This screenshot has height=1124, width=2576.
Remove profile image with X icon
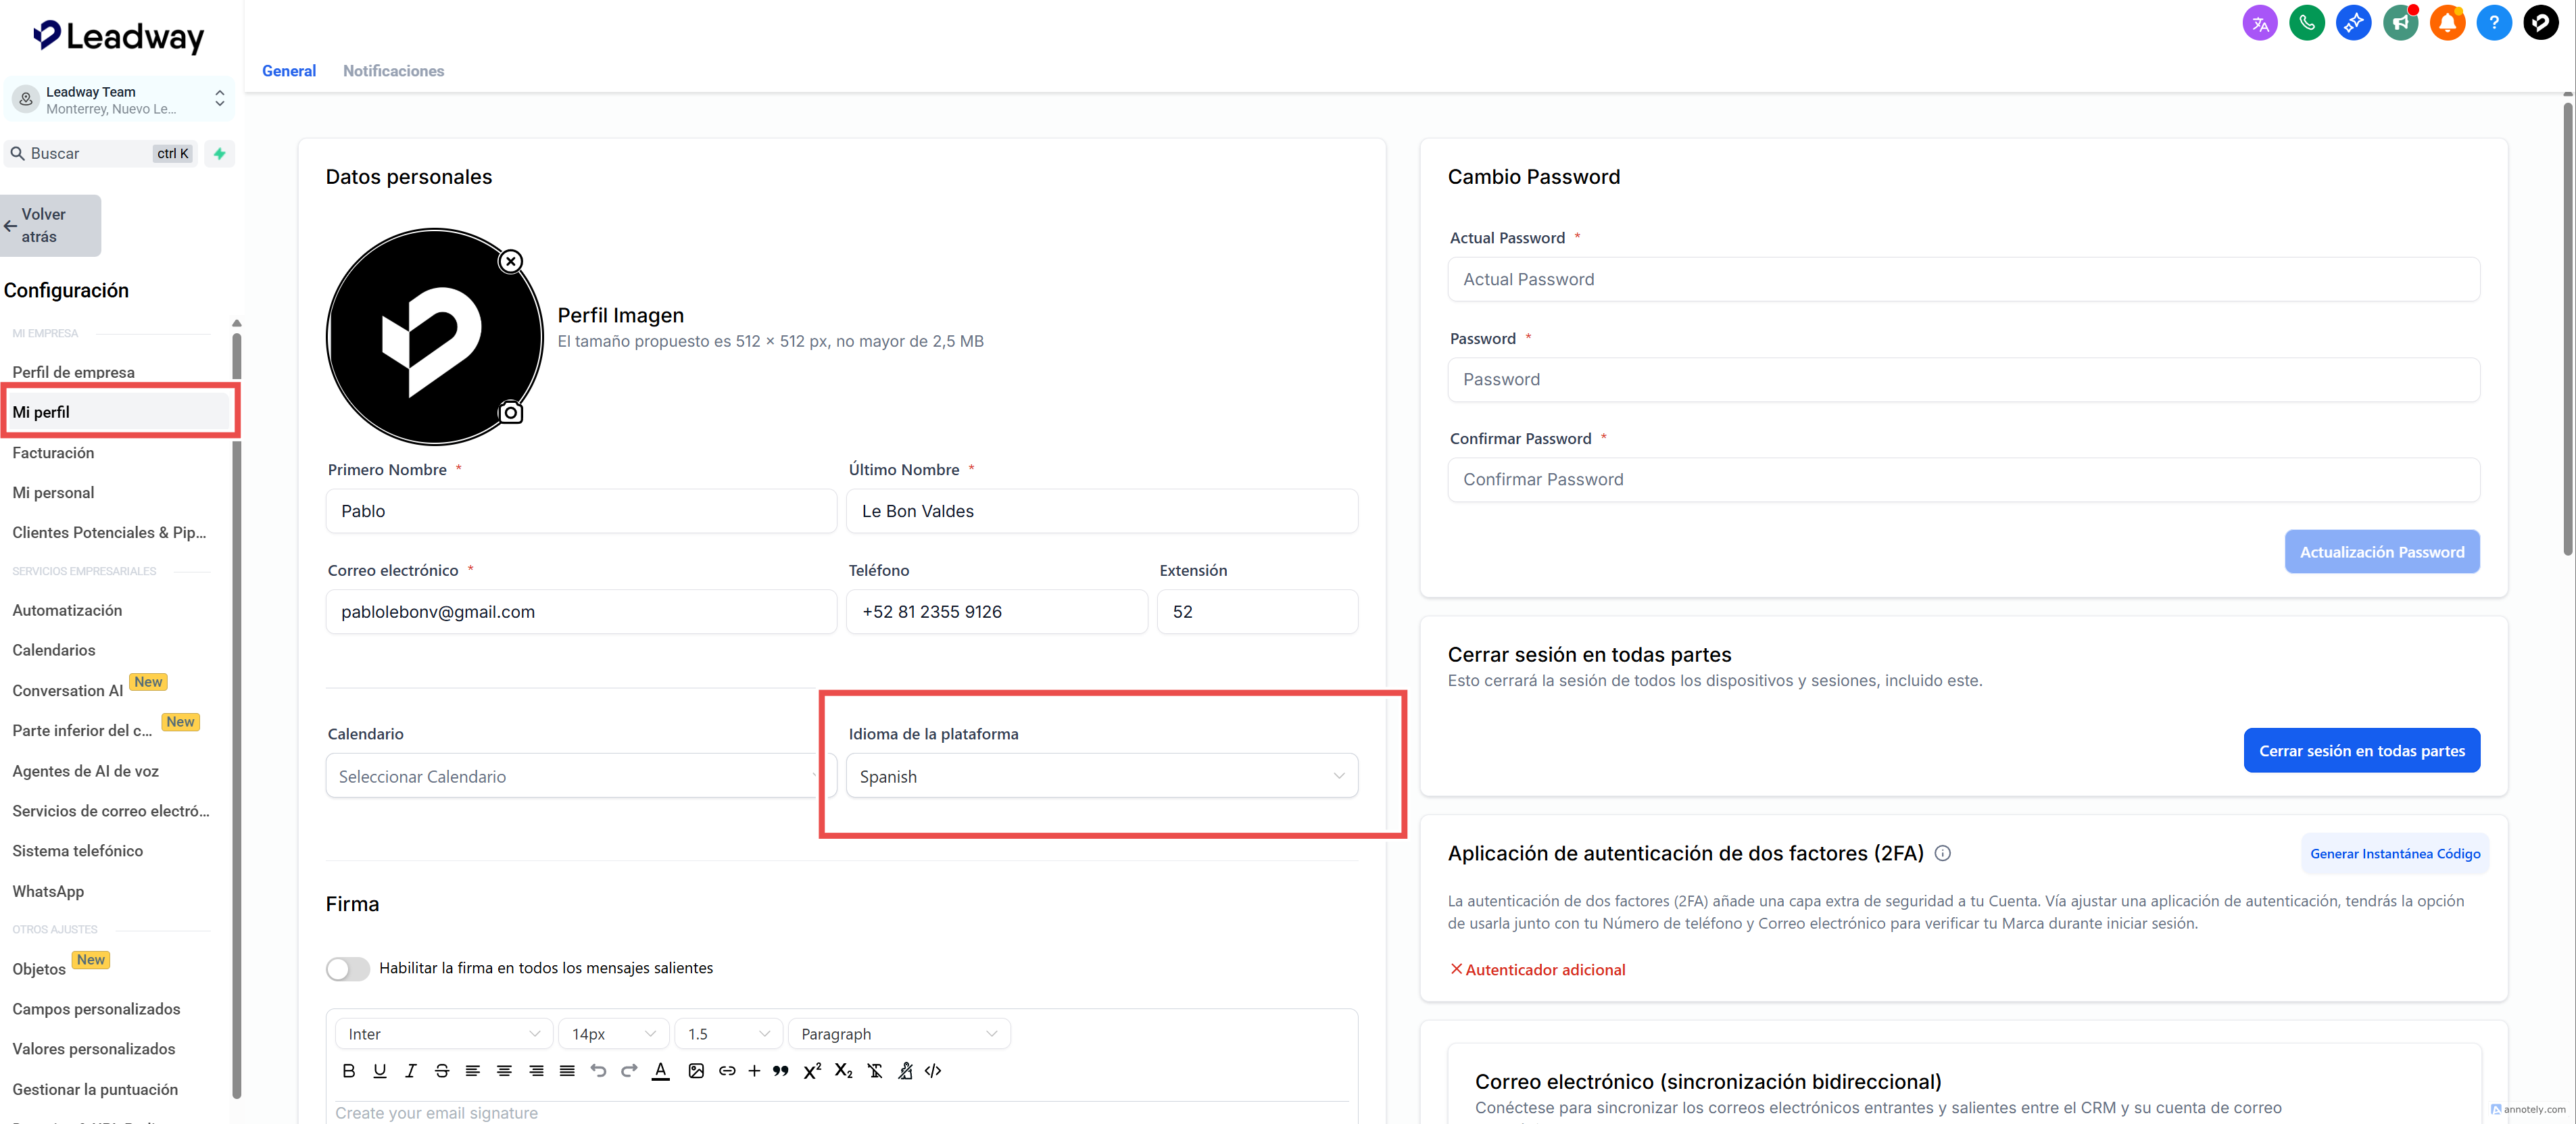pos(511,261)
